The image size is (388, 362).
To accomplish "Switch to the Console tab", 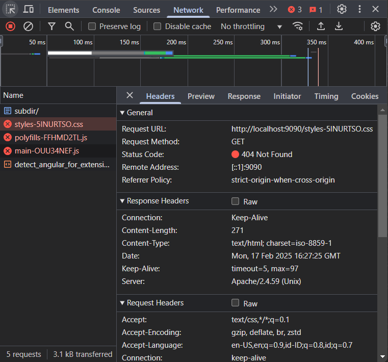I will point(106,10).
